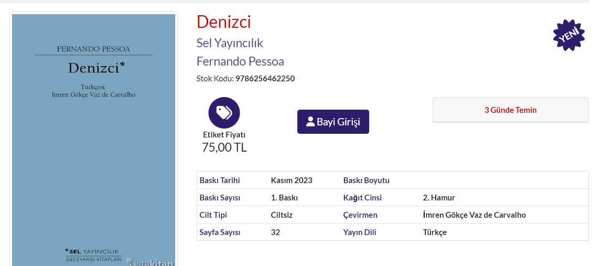Click the Baskı Tarihi row label

pyautogui.click(x=220, y=180)
